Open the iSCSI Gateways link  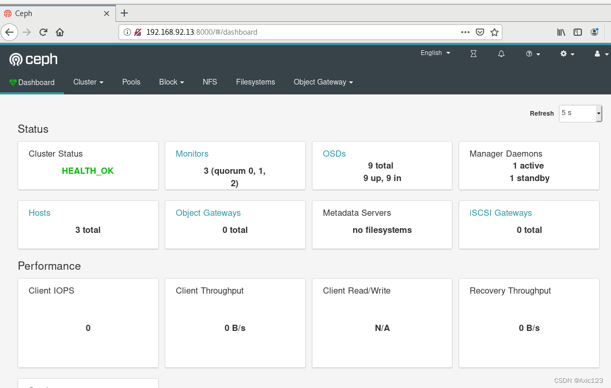[501, 213]
